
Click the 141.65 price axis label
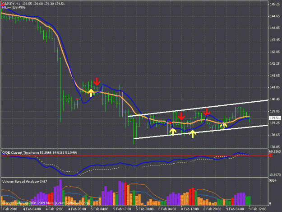(275, 75)
